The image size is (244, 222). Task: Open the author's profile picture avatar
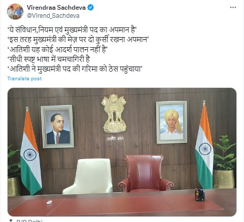[15, 12]
